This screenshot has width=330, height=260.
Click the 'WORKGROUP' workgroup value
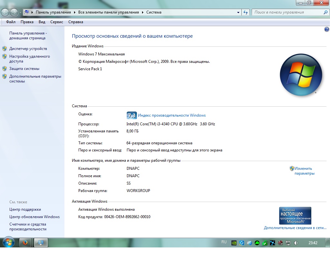(138, 191)
